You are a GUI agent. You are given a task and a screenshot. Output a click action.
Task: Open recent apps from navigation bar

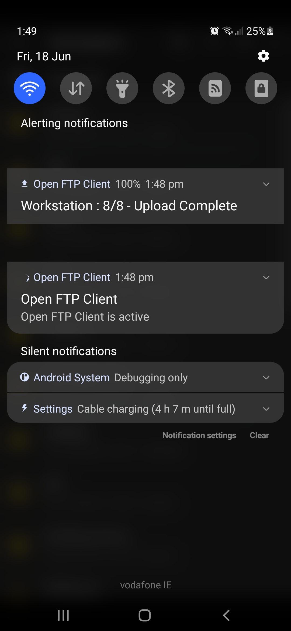[x=64, y=615]
